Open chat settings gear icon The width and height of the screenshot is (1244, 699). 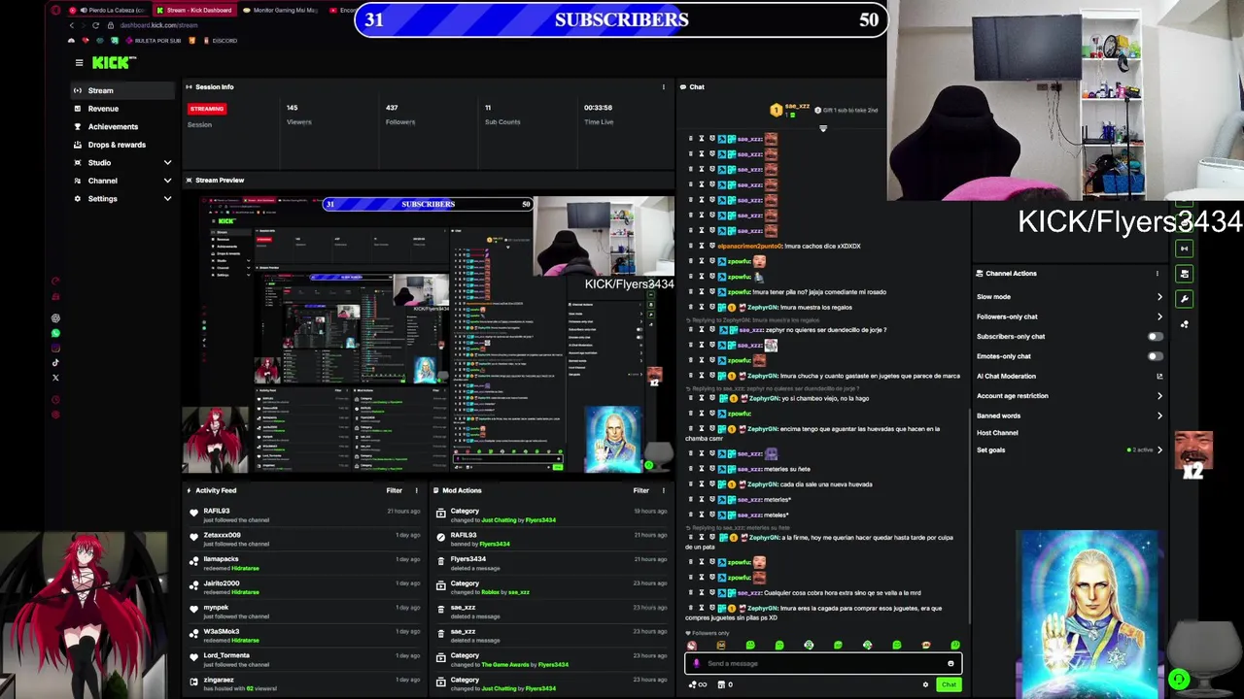925,685
